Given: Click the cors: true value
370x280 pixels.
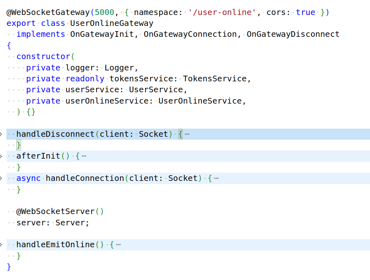Looking at the screenshot, I should coord(305,12).
